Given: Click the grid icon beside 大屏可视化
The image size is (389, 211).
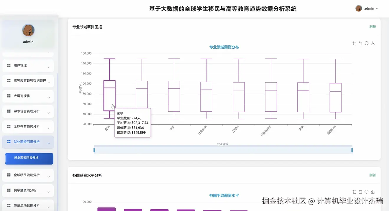Looking at the screenshot, I should coord(9,96).
